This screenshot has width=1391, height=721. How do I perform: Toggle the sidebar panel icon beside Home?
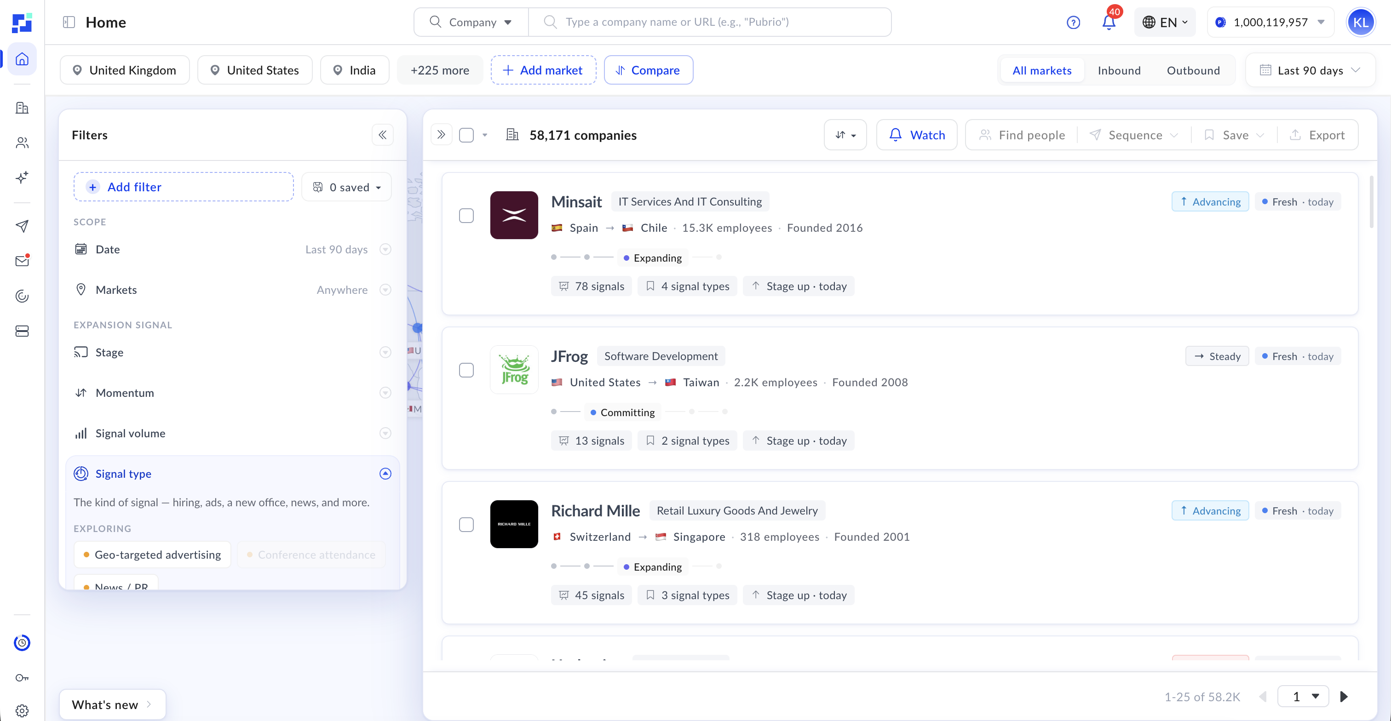(x=69, y=22)
